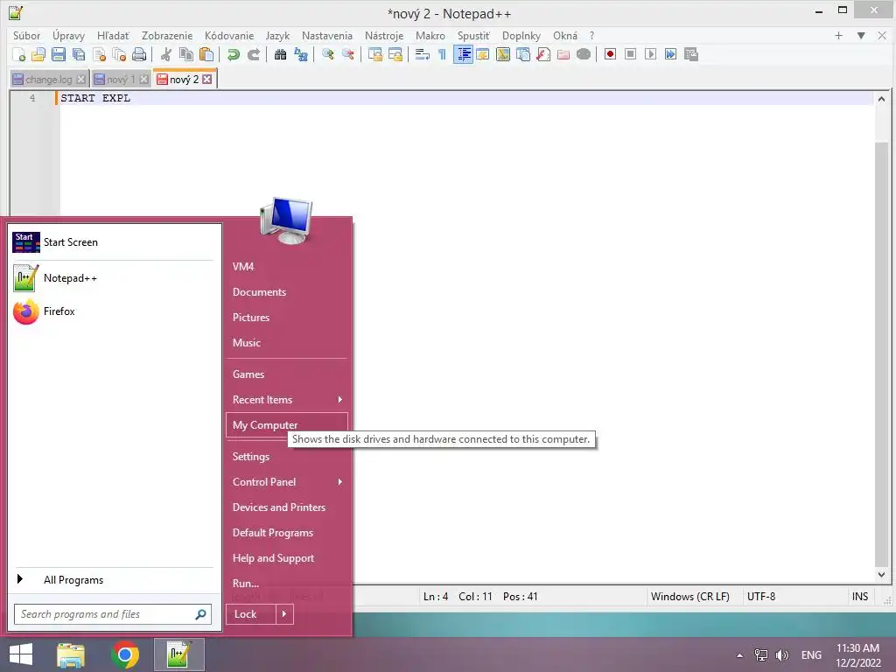Toggle synchronized horizontal scrolling
Viewport: 896px width, 672px height.
tap(395, 54)
